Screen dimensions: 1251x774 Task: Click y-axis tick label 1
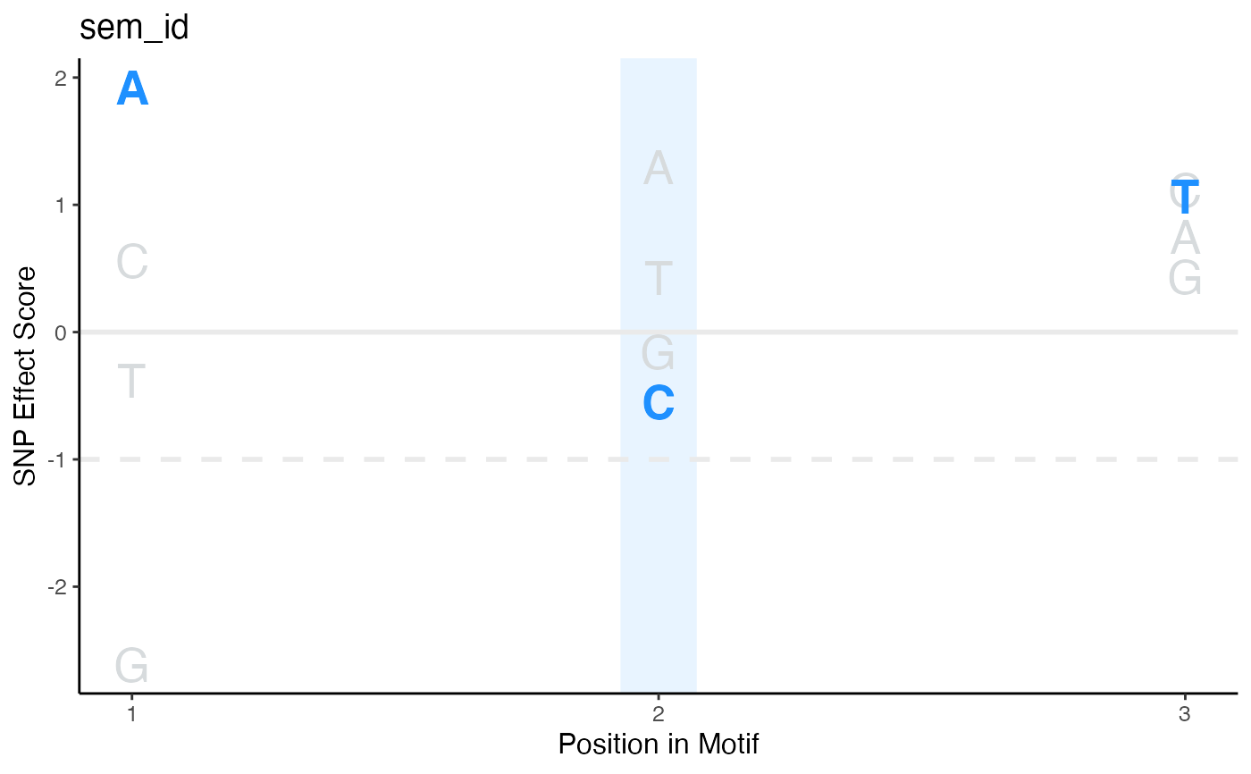click(64, 206)
